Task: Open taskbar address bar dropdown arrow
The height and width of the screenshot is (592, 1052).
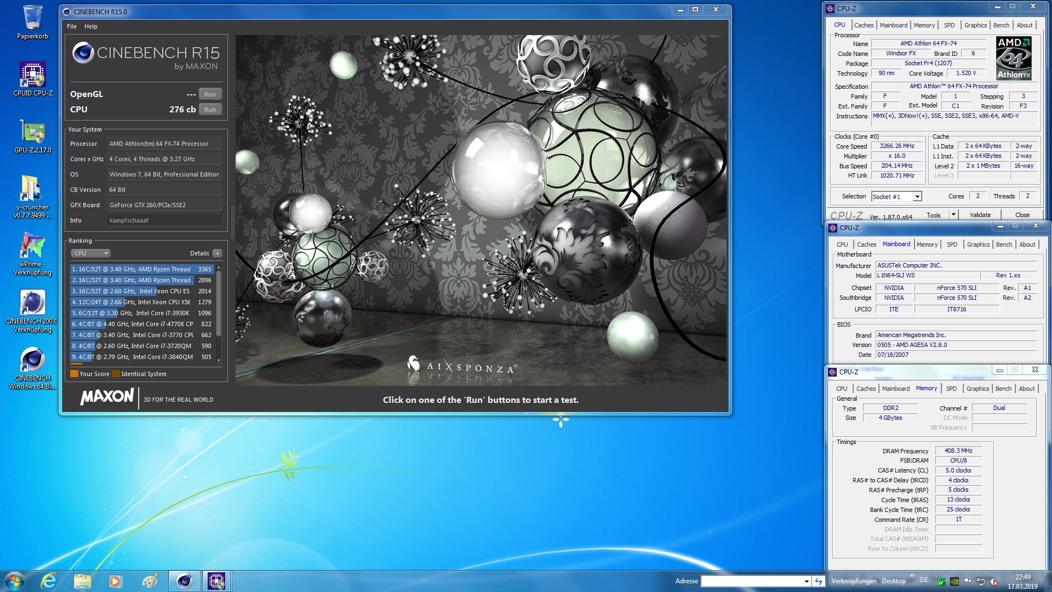Action: [x=807, y=581]
